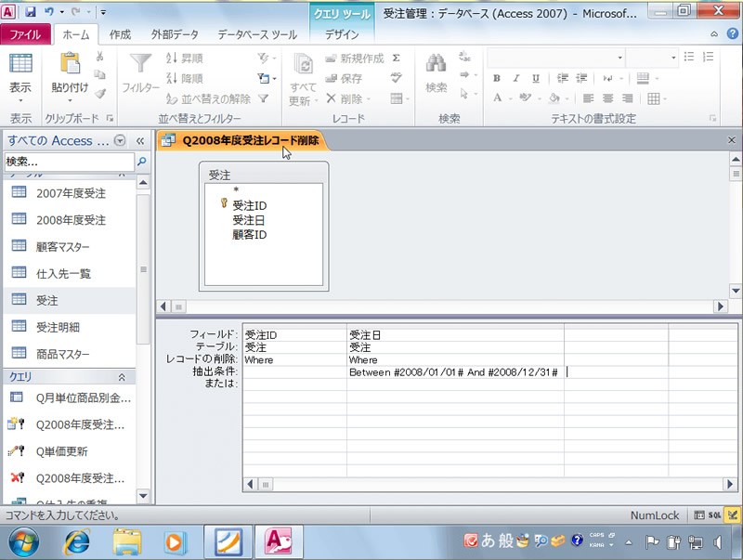Click the すべて更新 refresh icon

click(x=304, y=65)
